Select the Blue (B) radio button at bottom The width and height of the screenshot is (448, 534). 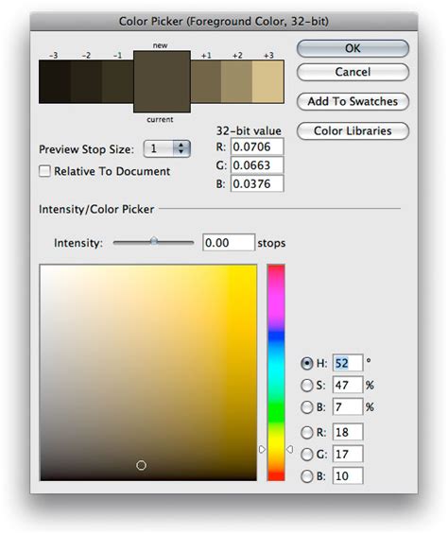[306, 475]
